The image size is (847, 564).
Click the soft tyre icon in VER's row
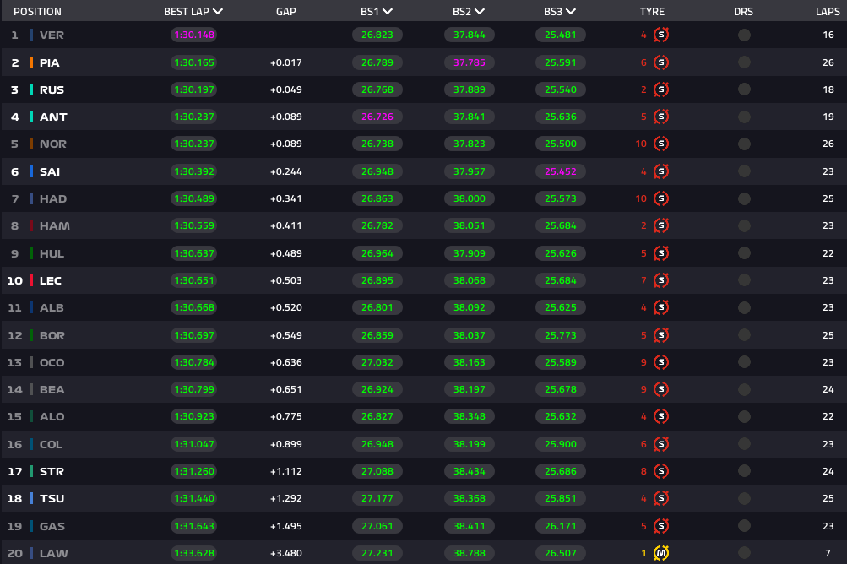[x=661, y=35]
